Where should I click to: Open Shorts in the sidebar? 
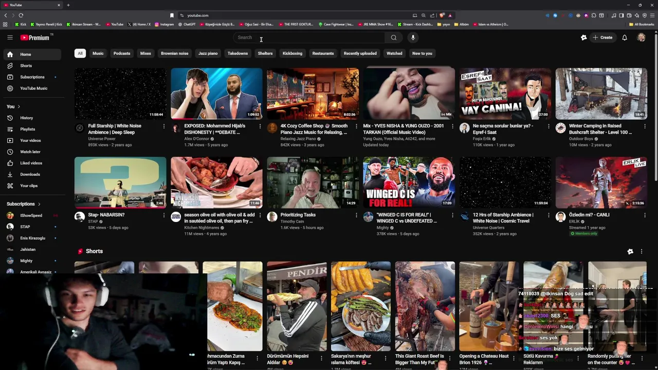point(32,66)
